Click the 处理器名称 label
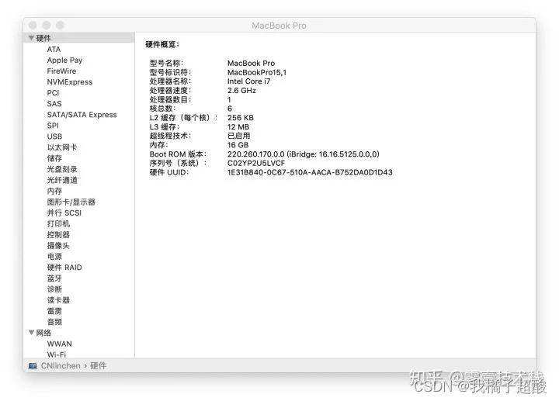Viewport: 559px width, 401px height. [x=170, y=81]
